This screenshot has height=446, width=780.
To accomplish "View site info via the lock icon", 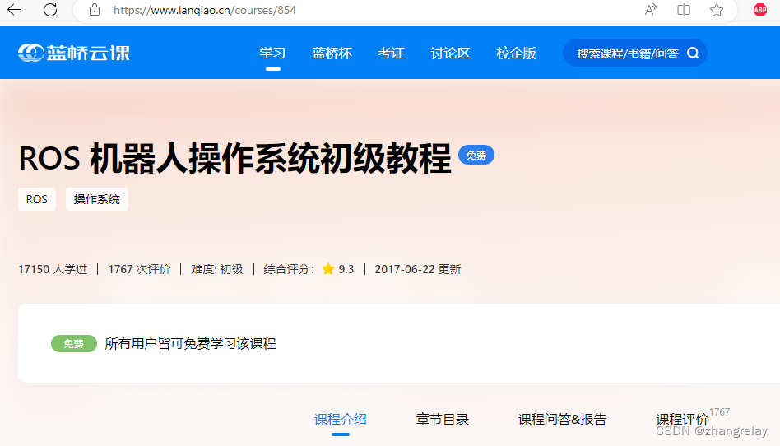I will click(x=95, y=10).
